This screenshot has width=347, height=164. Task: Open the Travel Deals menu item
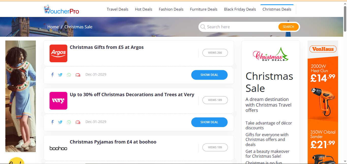click(117, 9)
